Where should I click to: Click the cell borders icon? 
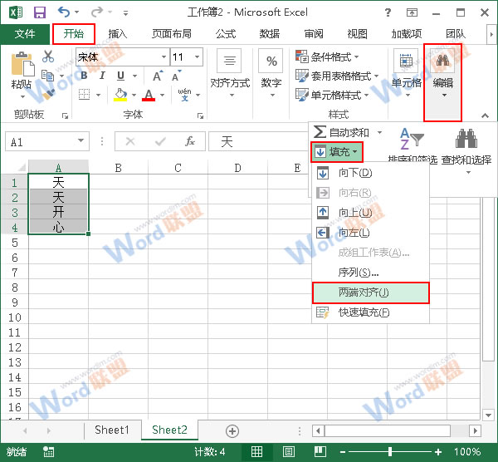pyautogui.click(x=84, y=95)
